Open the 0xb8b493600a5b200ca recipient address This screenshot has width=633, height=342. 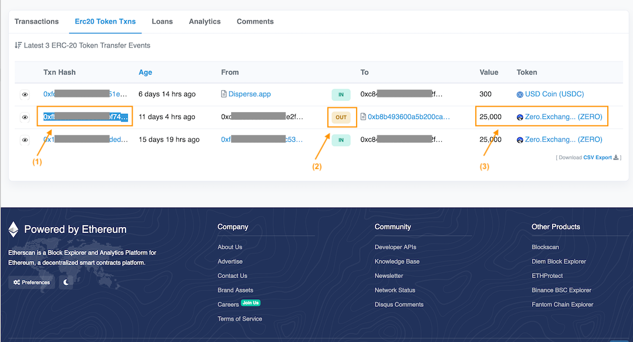pos(408,117)
